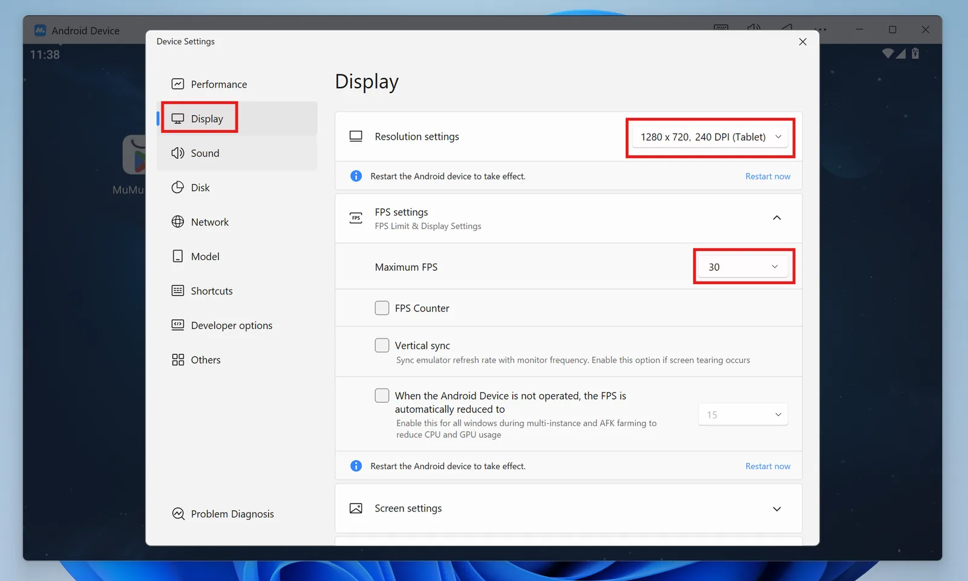Click the FPS icon beside FPS settings
The image size is (968, 581).
pyautogui.click(x=356, y=218)
